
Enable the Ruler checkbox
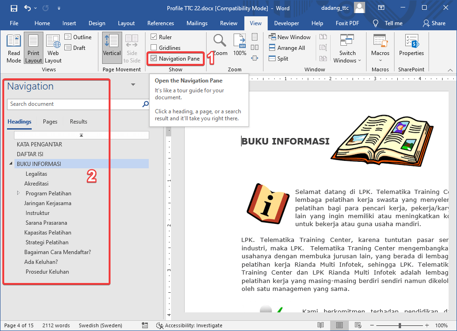pos(154,37)
